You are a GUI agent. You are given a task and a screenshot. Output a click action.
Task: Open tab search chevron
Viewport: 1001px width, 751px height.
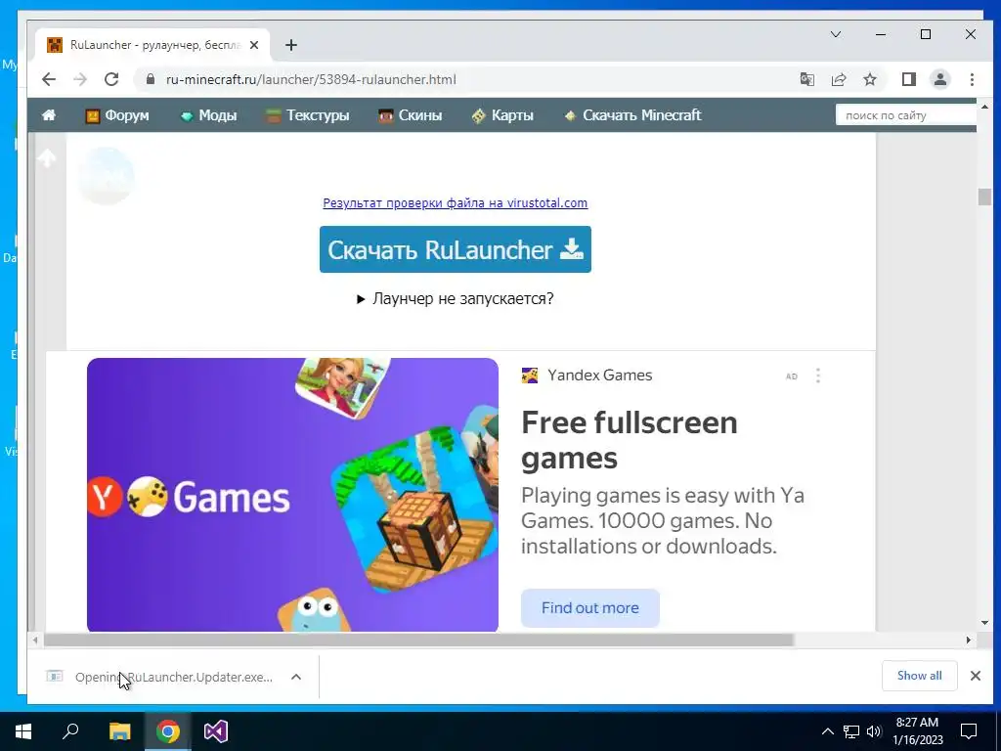(835, 34)
